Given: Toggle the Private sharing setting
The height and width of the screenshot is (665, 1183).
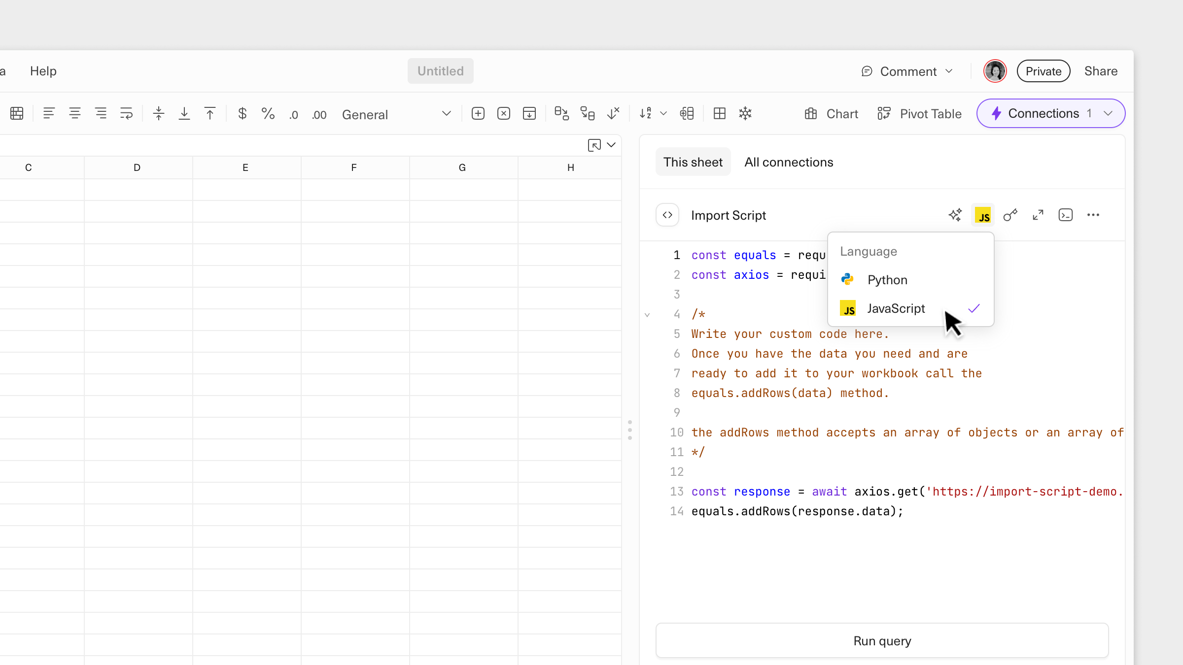Looking at the screenshot, I should 1043,71.
